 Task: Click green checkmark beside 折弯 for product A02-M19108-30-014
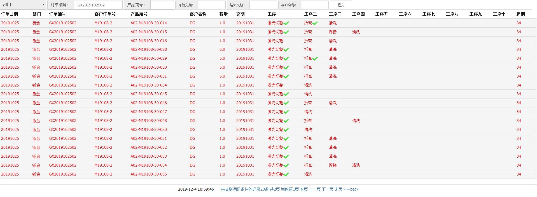point(315,23)
